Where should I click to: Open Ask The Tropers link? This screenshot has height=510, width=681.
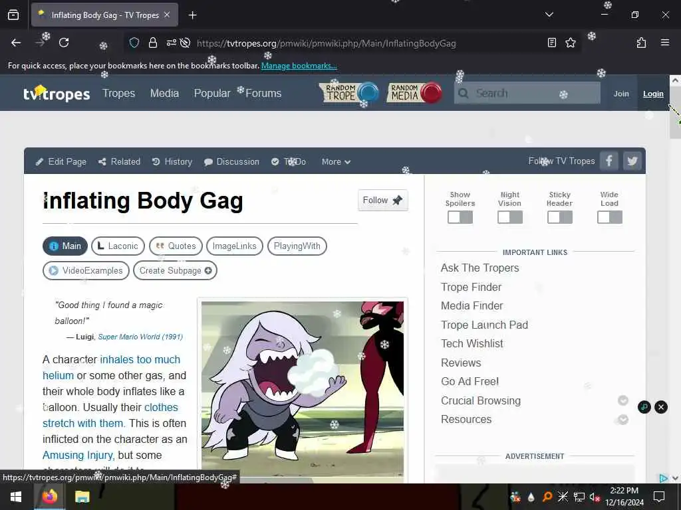[x=479, y=268]
